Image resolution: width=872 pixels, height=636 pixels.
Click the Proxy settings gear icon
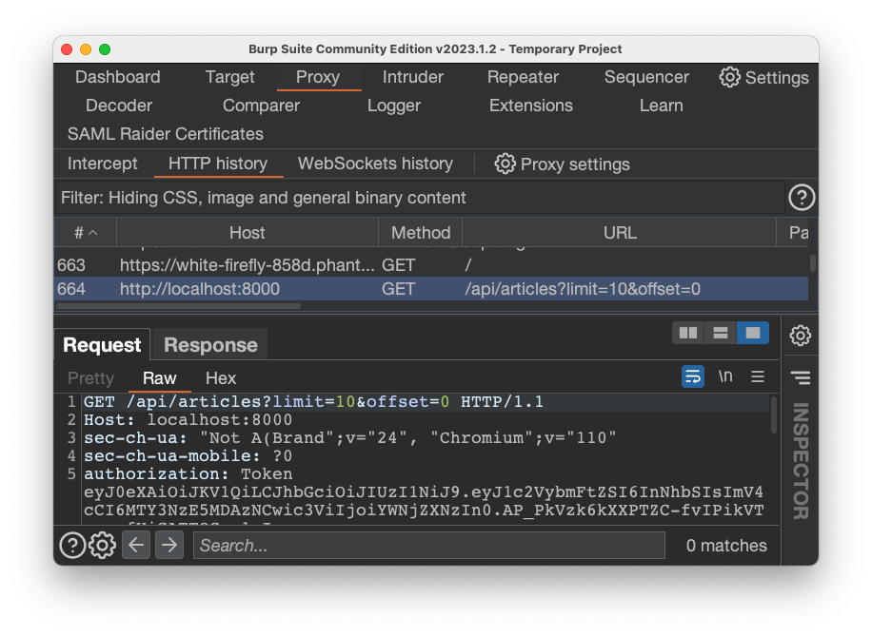505,164
